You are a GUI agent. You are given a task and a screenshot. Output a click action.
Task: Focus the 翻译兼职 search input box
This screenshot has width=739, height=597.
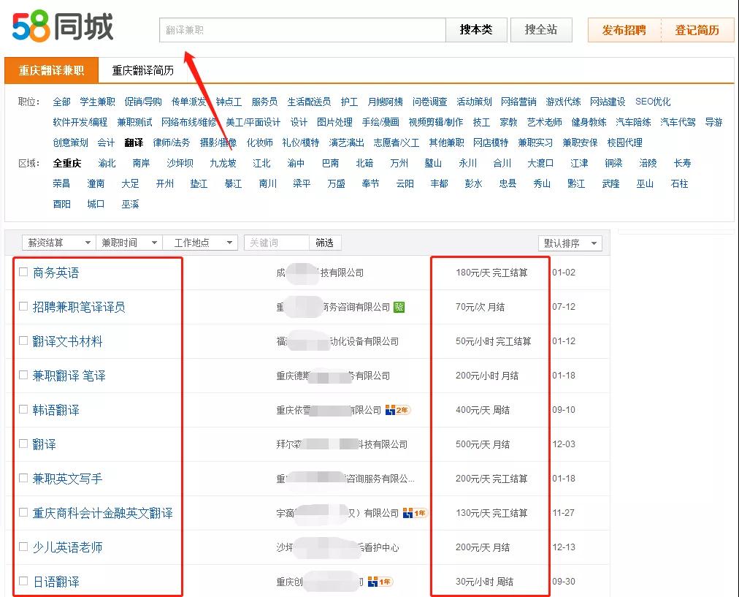point(302,30)
